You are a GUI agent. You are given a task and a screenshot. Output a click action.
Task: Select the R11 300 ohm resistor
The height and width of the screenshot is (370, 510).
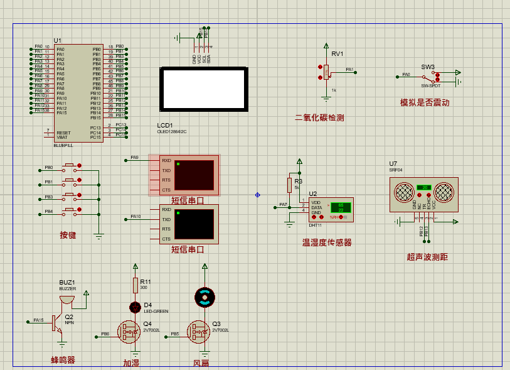[135, 285]
